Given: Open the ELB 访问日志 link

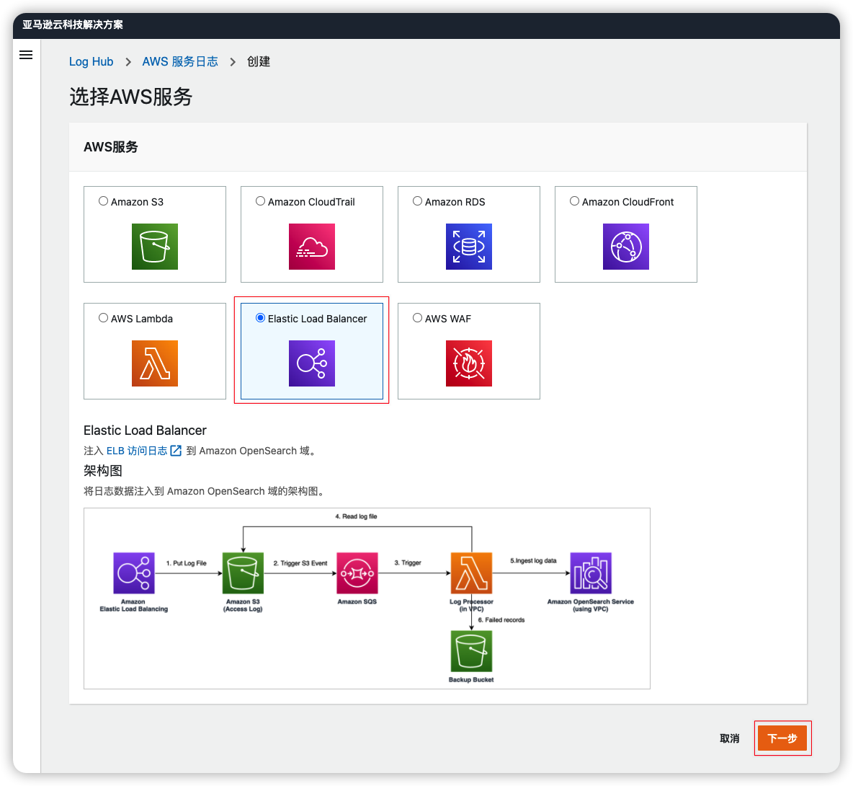Looking at the screenshot, I should click(137, 451).
